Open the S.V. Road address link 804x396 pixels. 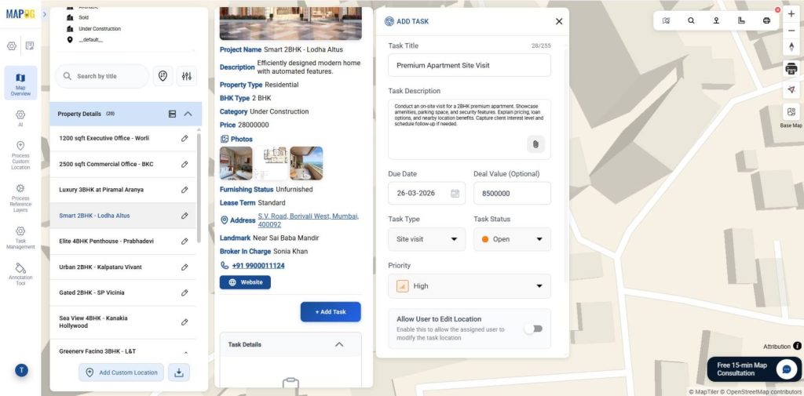[x=309, y=220]
